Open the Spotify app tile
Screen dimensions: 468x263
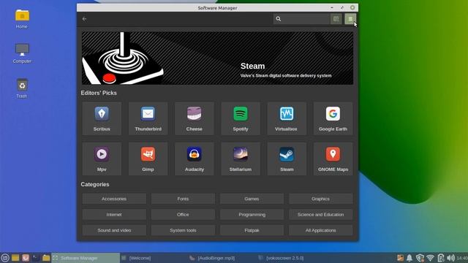(241, 118)
